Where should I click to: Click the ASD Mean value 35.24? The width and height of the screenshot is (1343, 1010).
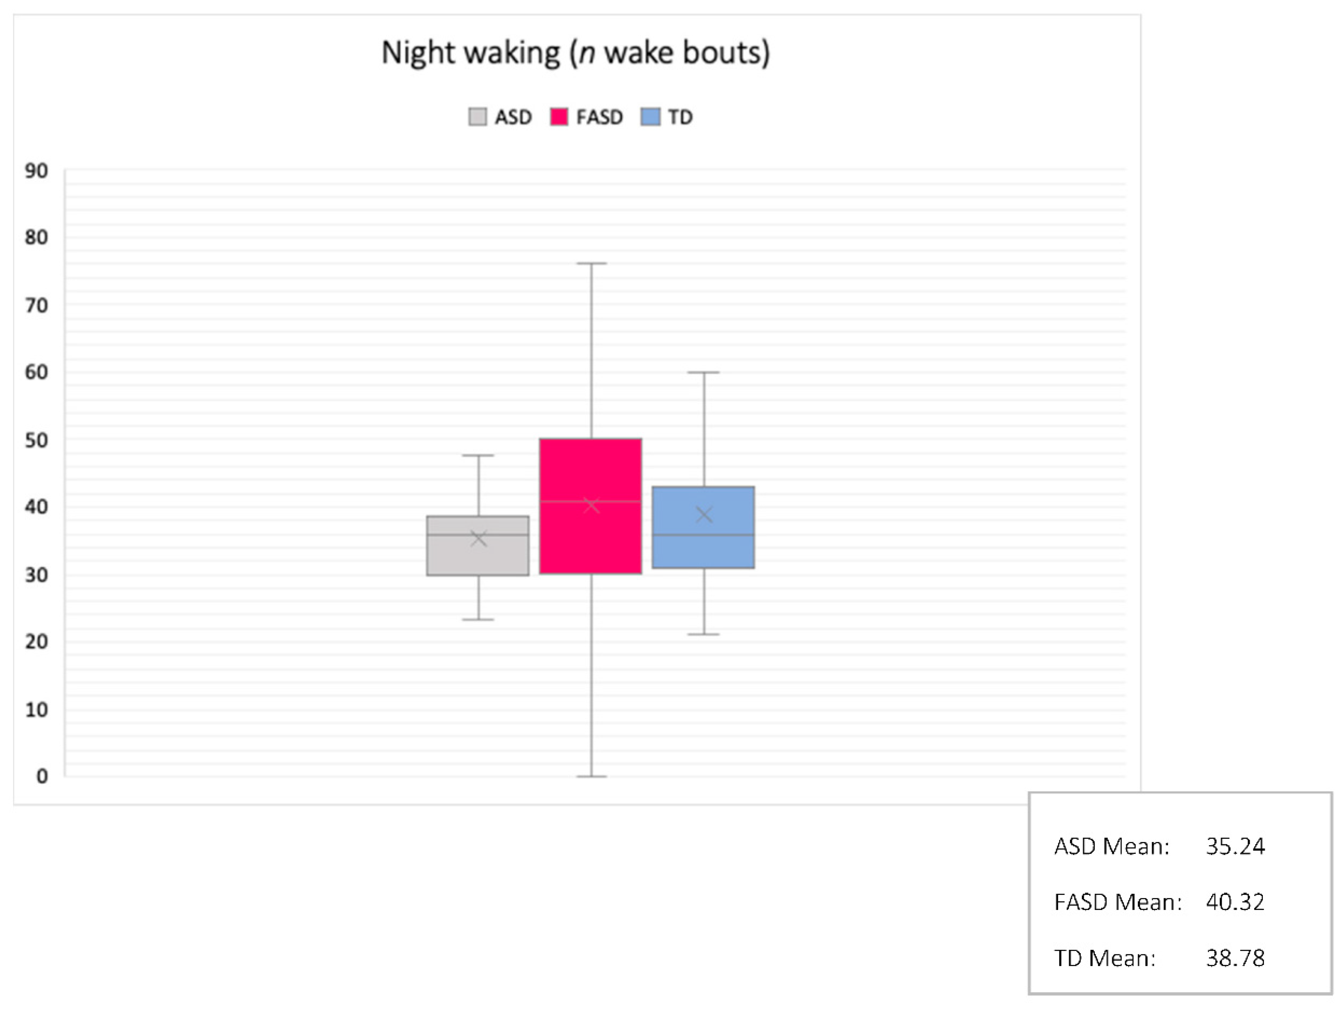coord(1235,846)
